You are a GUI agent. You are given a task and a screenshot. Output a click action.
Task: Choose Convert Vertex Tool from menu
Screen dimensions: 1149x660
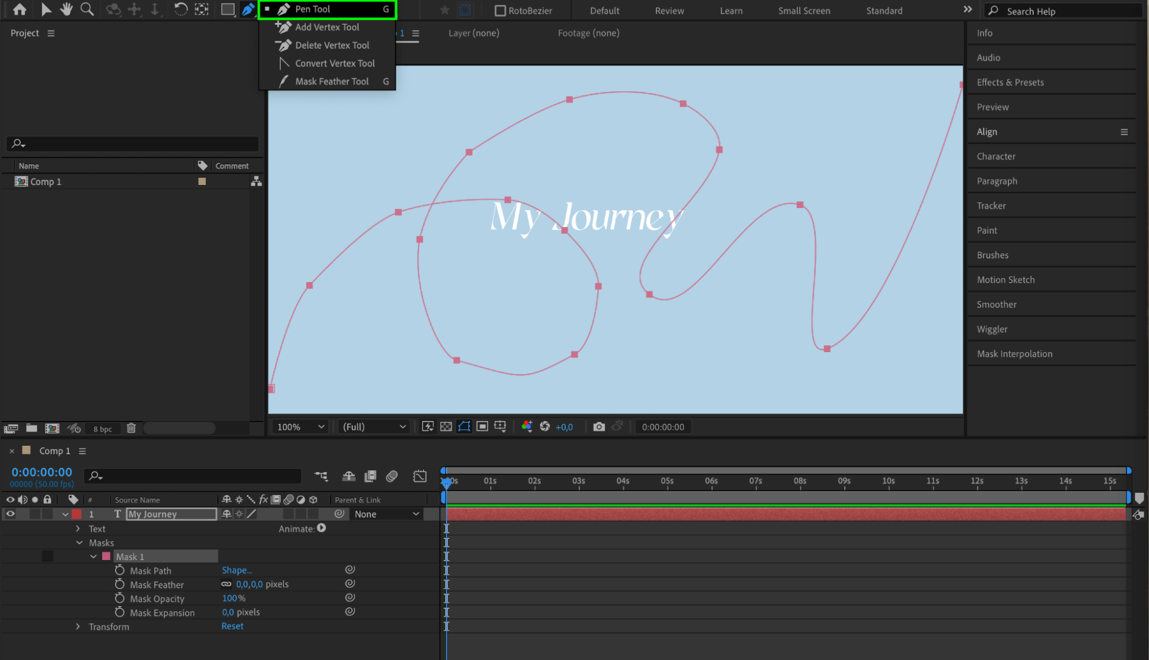[335, 63]
